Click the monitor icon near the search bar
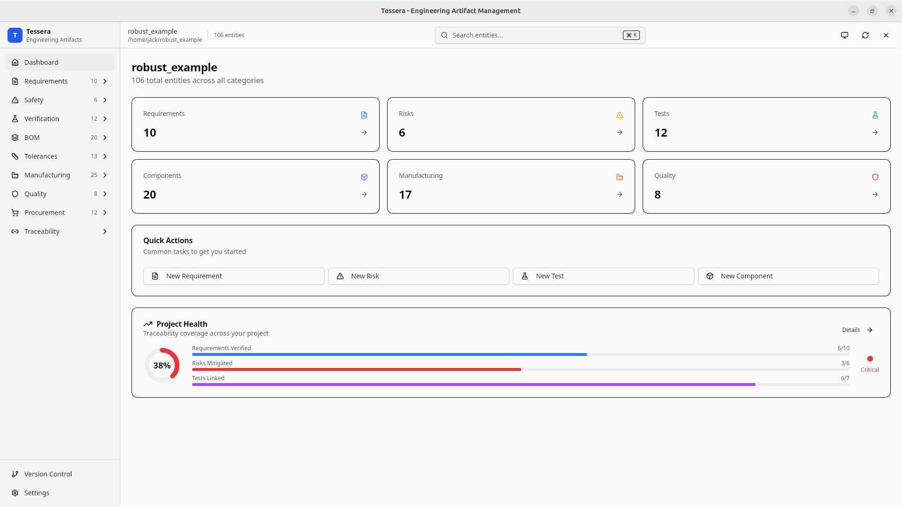Image resolution: width=902 pixels, height=507 pixels. point(844,35)
